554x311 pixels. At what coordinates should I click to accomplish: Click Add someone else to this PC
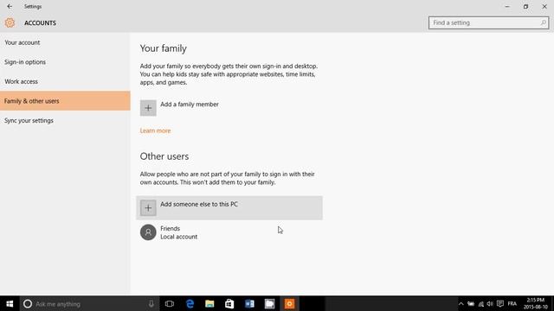(x=229, y=207)
